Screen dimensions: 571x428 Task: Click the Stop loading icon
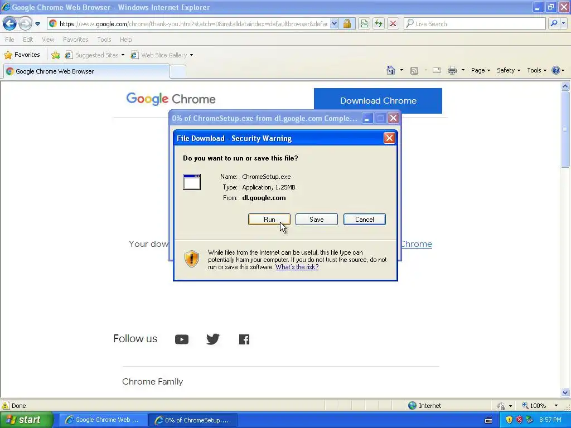[x=393, y=23]
